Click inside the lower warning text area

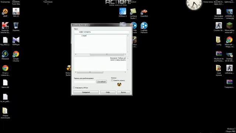pos(100,64)
